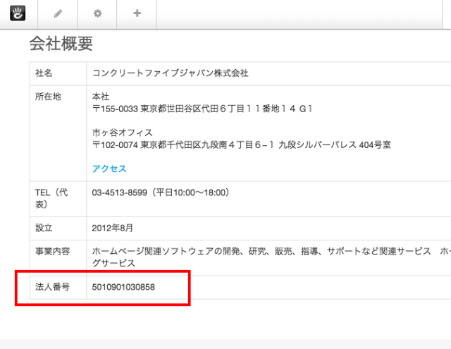
Task: Click the 〒102-0074 千代田区 address line
Action: [x=242, y=145]
